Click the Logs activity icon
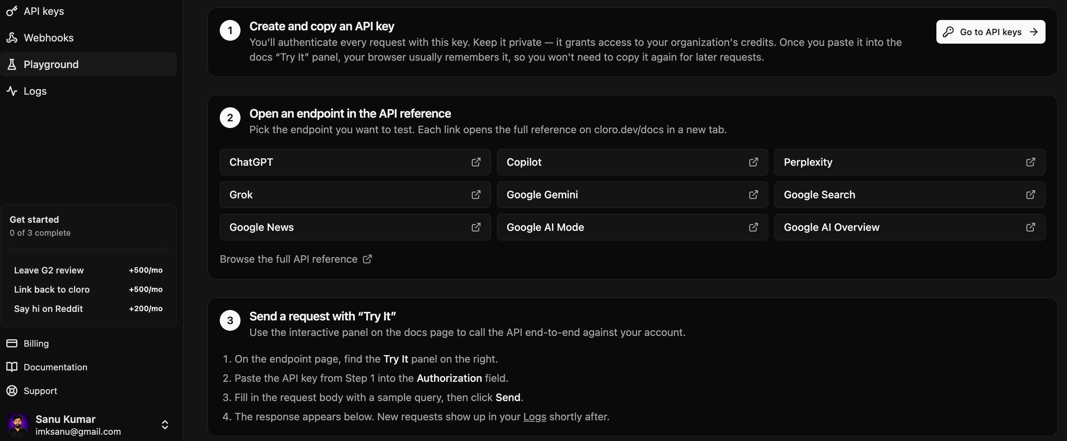This screenshot has height=441, width=1067. click(x=12, y=91)
